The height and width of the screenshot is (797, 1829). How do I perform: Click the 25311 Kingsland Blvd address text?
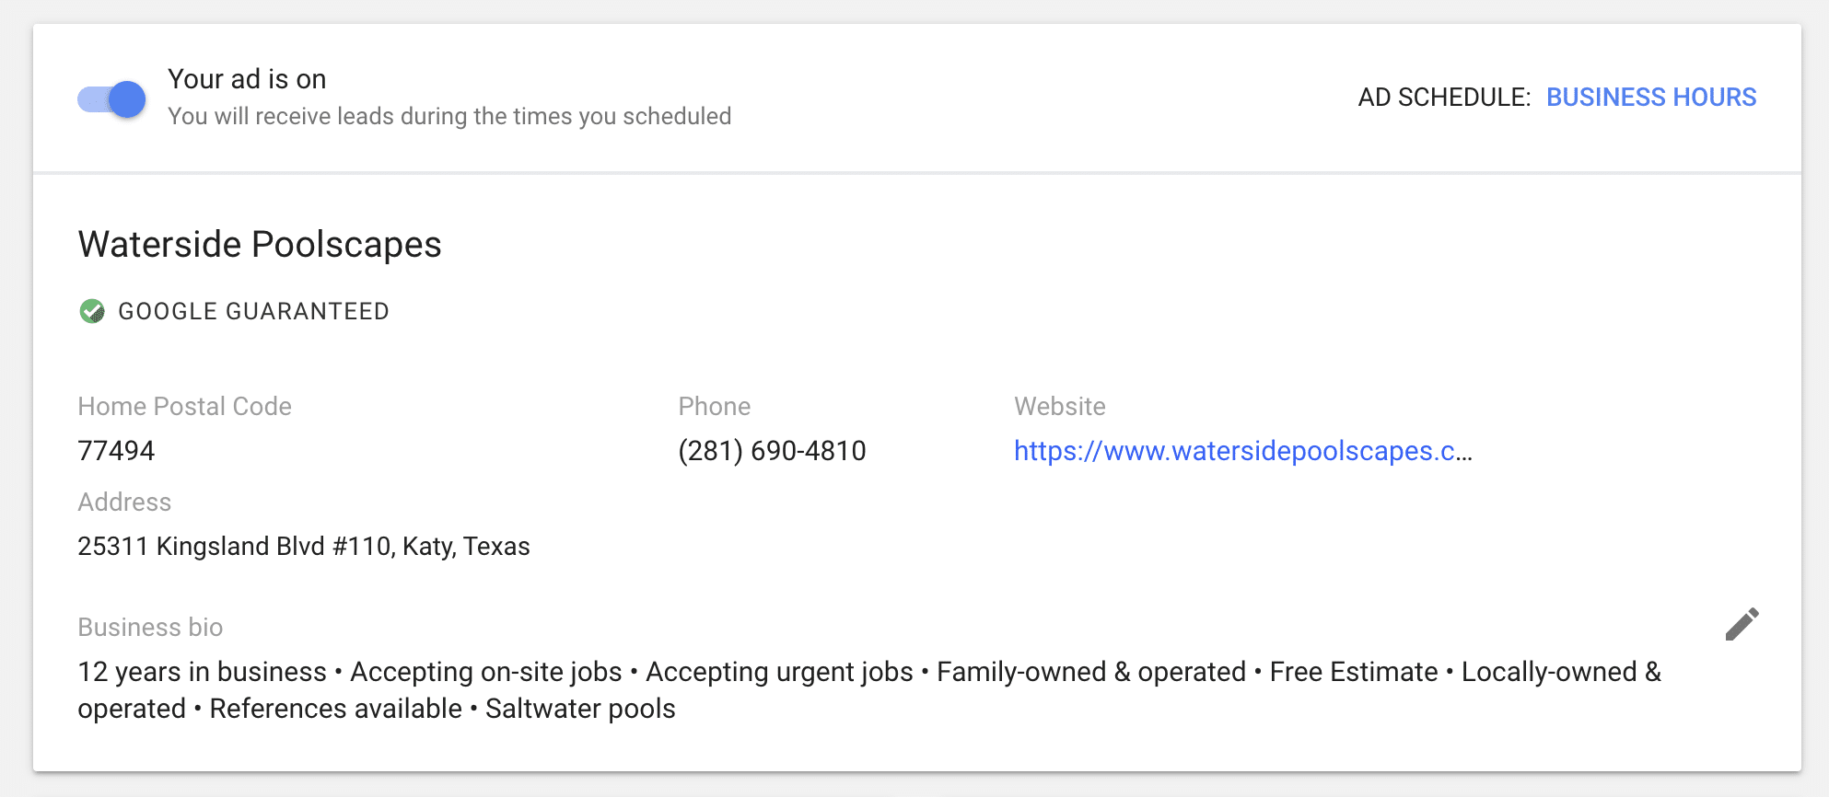point(304,547)
